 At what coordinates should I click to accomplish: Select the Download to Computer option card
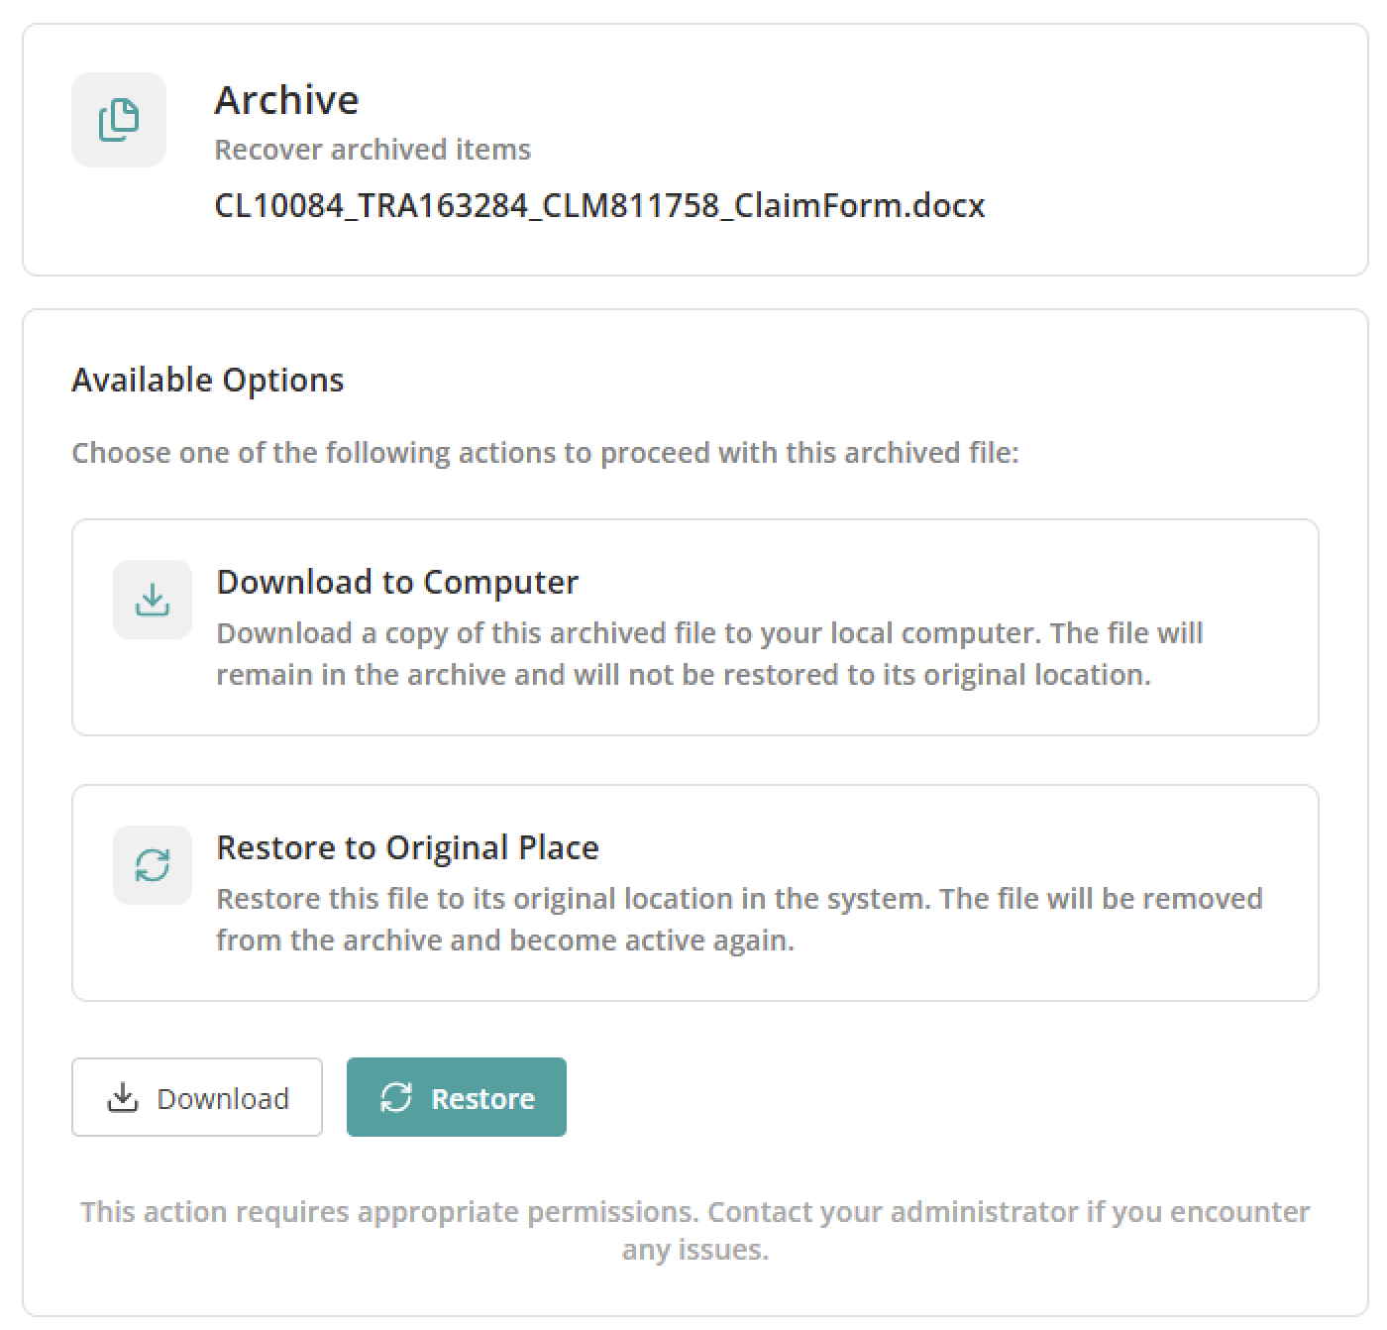[x=695, y=627]
